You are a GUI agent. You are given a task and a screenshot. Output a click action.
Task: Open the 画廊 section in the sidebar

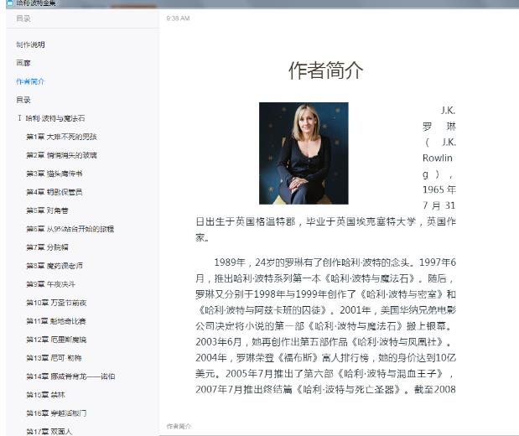[23, 63]
